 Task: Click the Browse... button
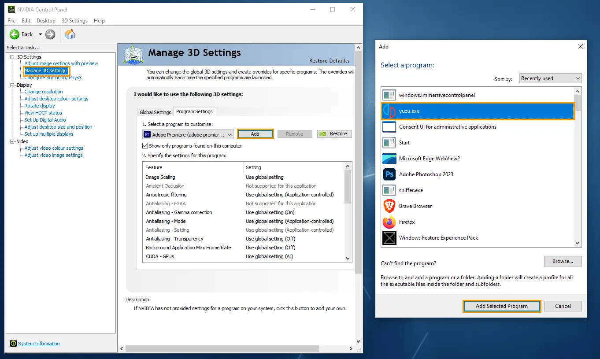pos(563,261)
